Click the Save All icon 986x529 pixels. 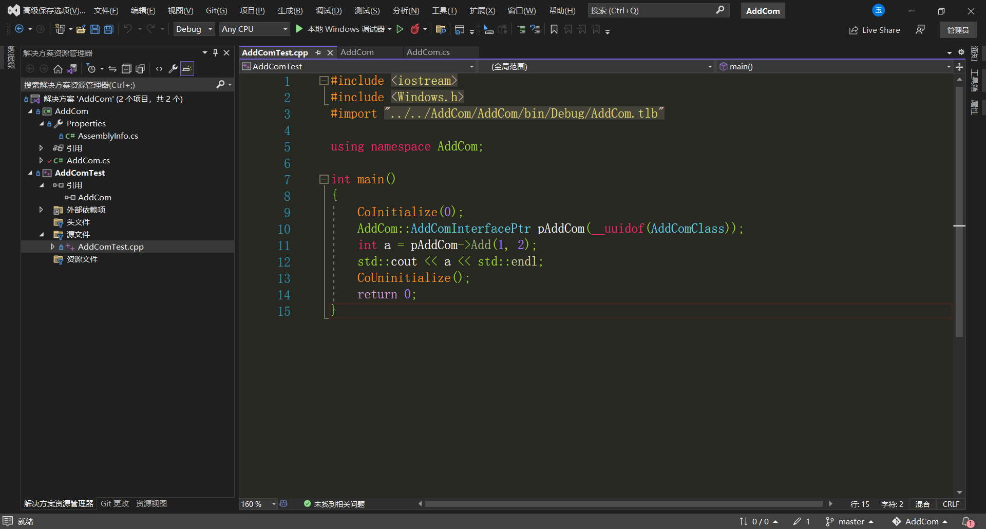pyautogui.click(x=109, y=29)
